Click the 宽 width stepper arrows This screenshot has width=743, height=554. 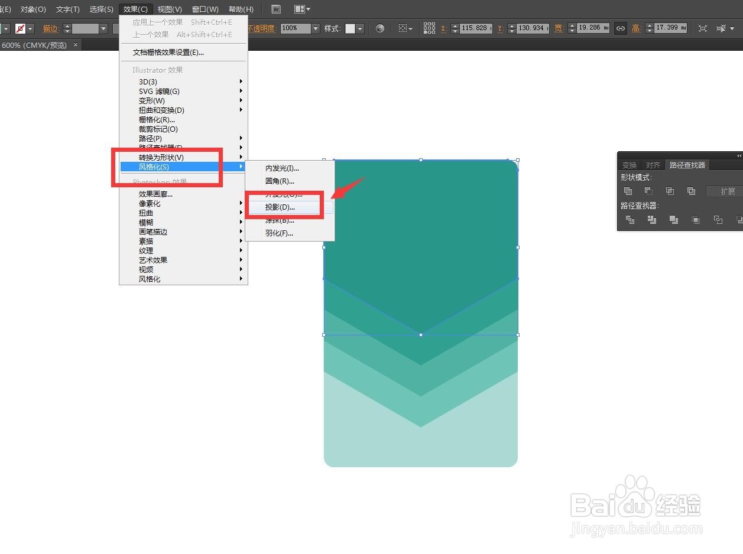[x=572, y=28]
